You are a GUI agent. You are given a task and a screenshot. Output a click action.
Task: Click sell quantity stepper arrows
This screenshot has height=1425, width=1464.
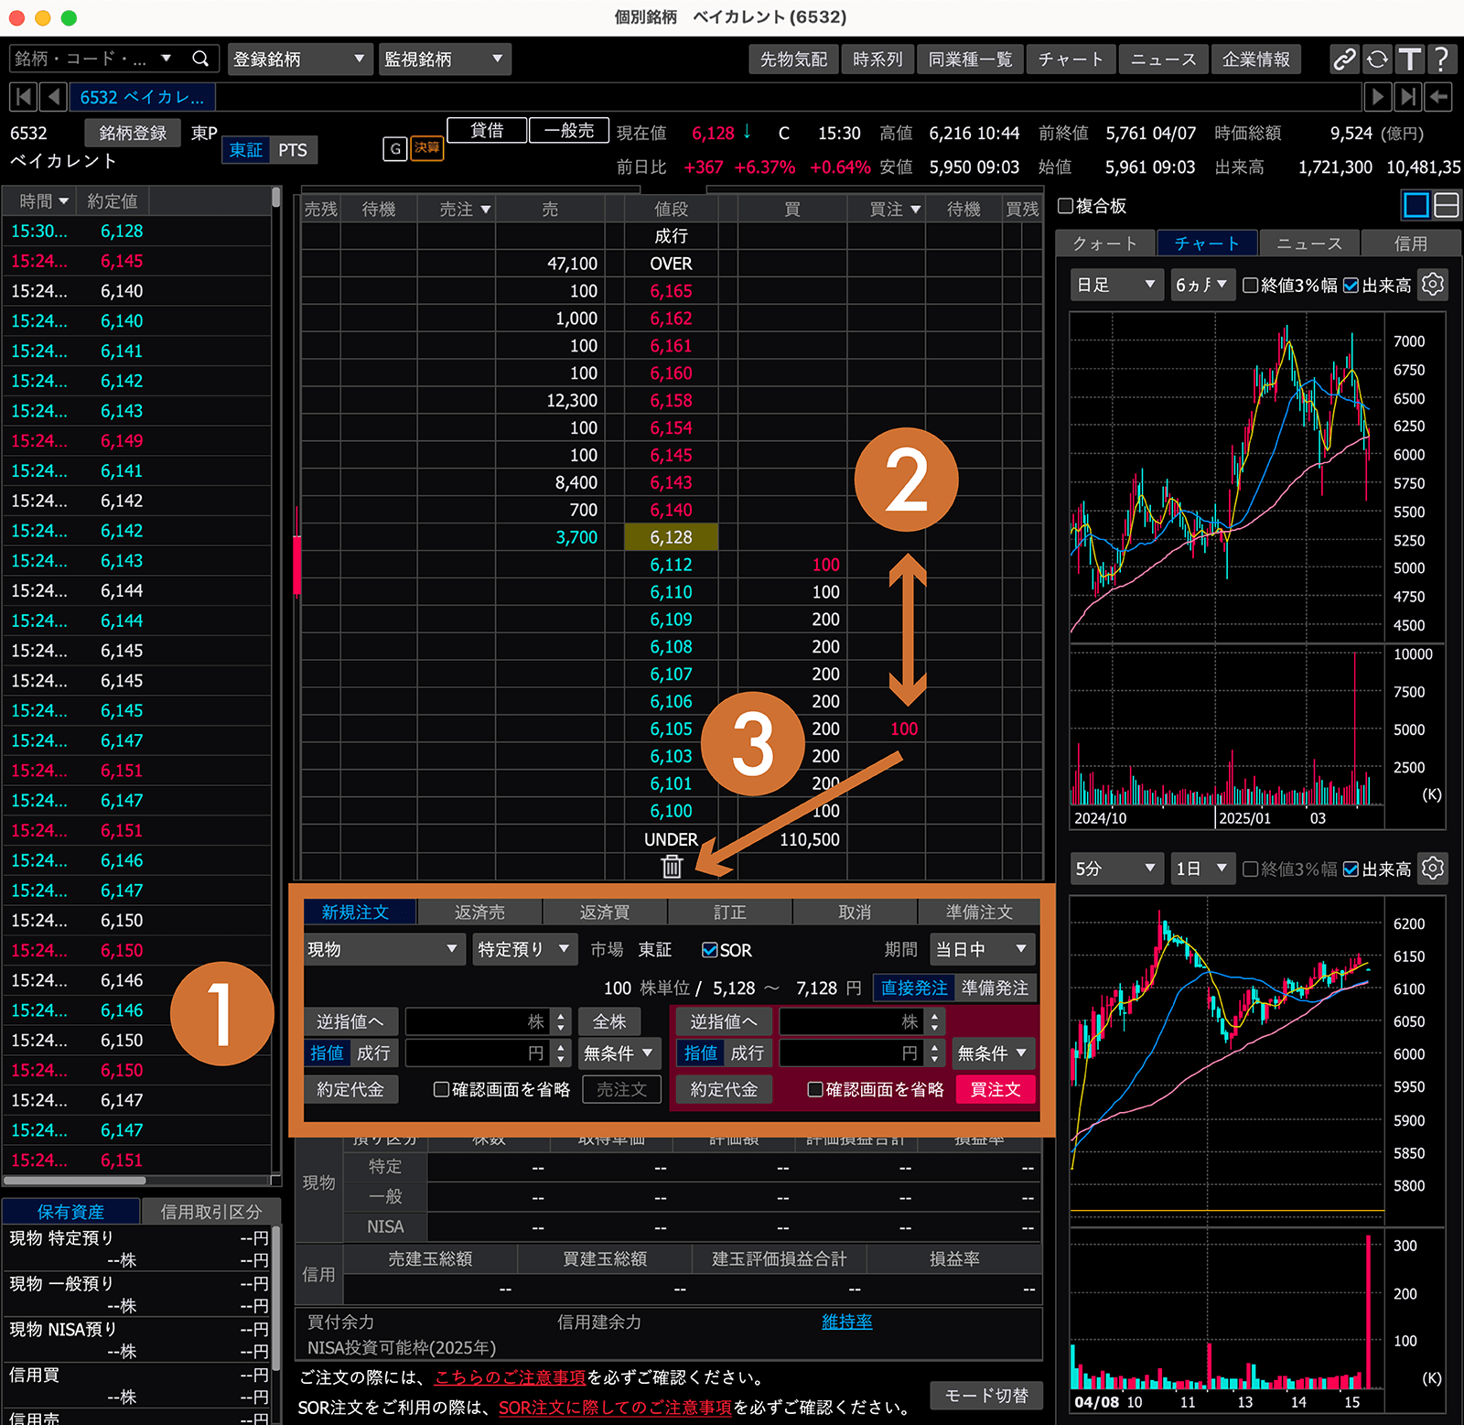(561, 1021)
